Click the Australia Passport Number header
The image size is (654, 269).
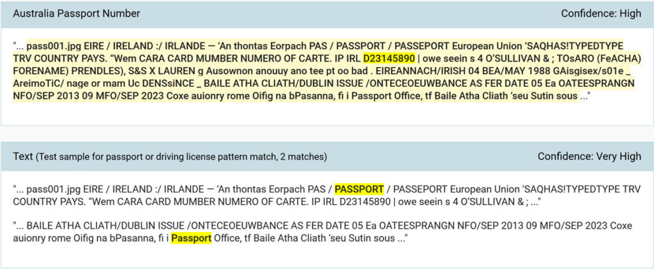pyautogui.click(x=77, y=14)
